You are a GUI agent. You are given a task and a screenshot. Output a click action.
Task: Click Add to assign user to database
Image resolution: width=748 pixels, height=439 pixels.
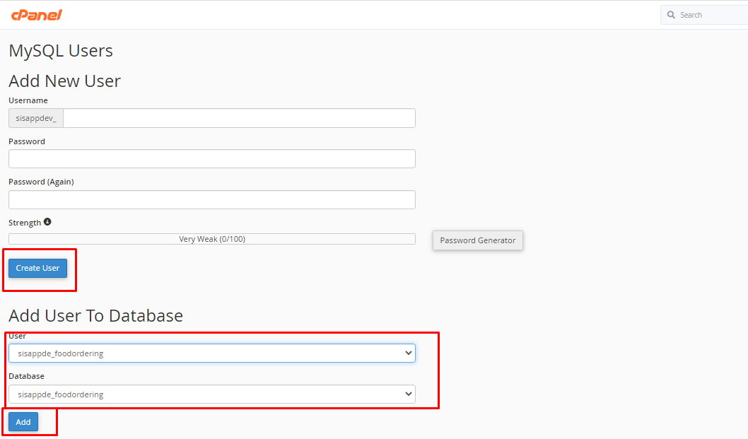click(x=23, y=422)
